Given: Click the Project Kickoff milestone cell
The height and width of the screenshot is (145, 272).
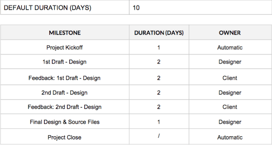Looking at the screenshot, I should click(64, 47).
